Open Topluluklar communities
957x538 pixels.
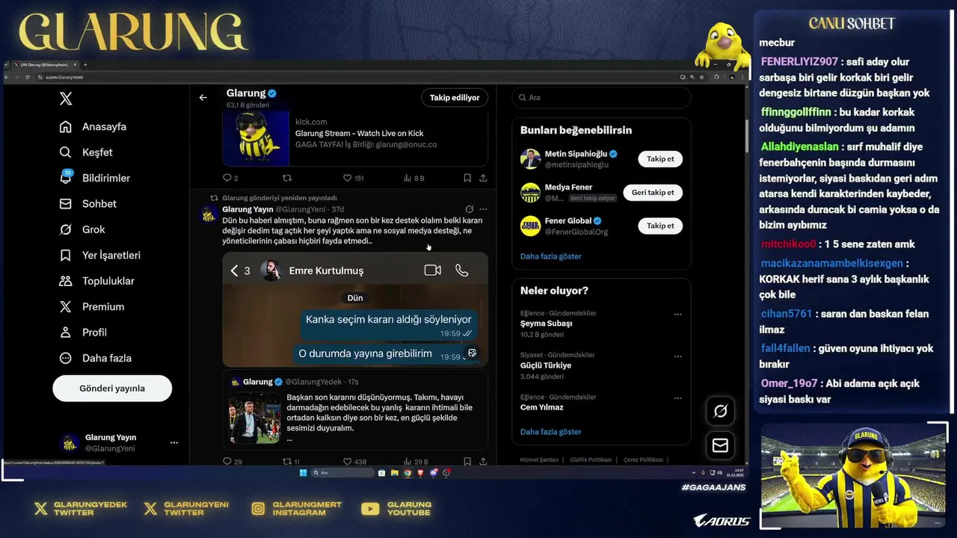pyautogui.click(x=96, y=281)
